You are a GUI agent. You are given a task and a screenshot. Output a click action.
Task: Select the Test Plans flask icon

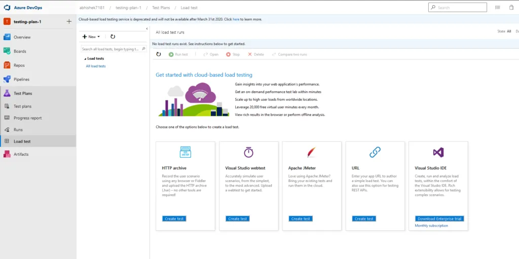coord(7,93)
